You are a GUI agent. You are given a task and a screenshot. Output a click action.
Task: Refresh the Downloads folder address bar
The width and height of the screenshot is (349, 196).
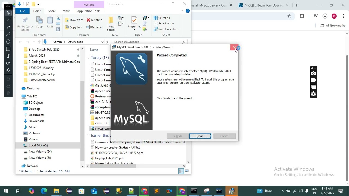107,42
